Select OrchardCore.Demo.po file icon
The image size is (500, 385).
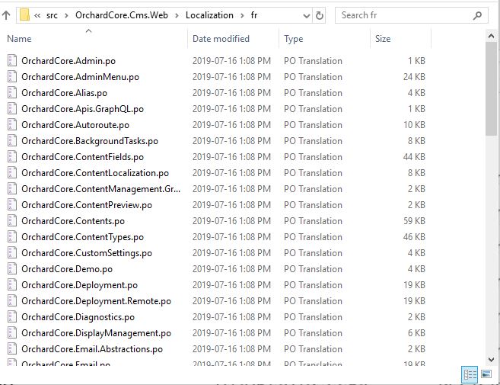[12, 268]
